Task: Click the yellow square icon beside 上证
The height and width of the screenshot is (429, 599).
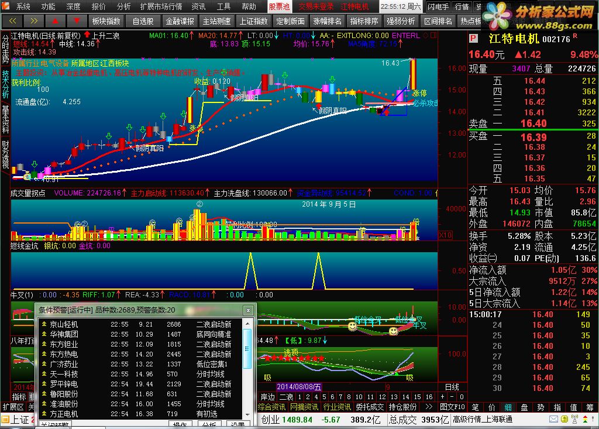Action: [x=5, y=420]
